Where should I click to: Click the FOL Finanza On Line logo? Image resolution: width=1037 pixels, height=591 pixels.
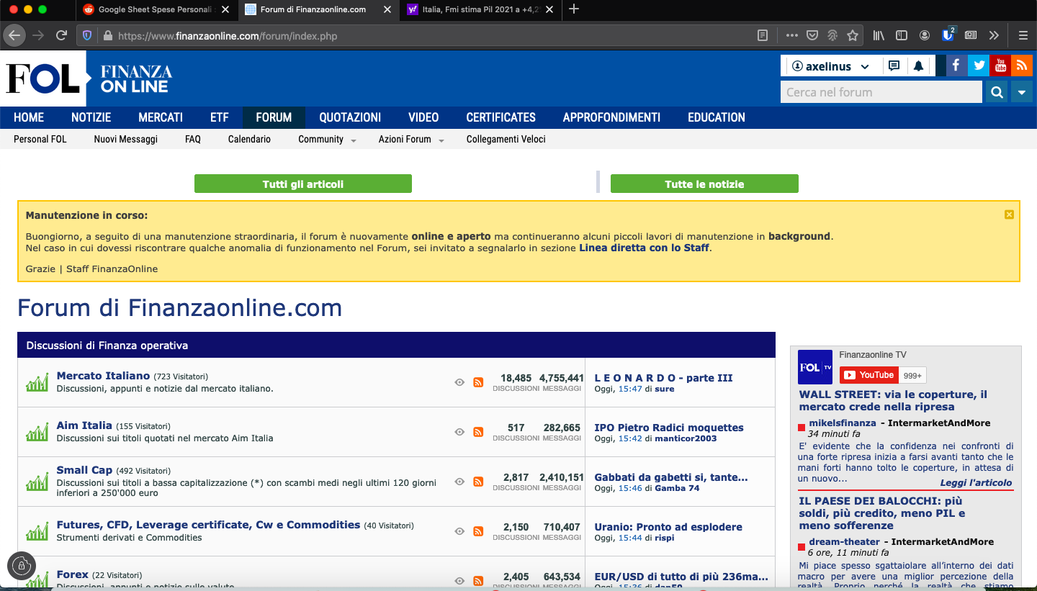point(89,78)
